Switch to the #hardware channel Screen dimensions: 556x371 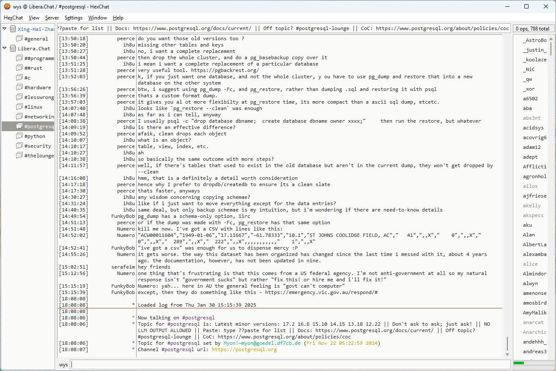[x=38, y=88]
